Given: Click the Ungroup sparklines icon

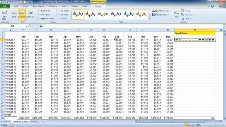Looking at the screenshot, I should tap(183, 15).
